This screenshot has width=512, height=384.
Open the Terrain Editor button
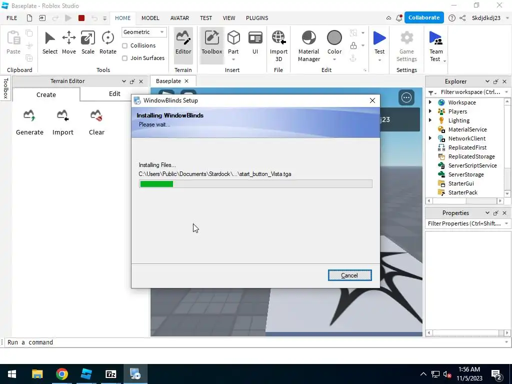[183, 45]
